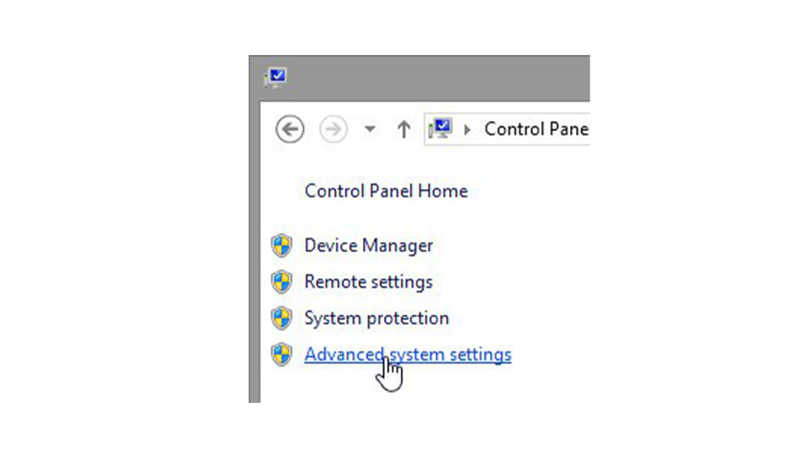Viewport: 812px width, 457px height.
Task: Click shield icon beside Advanced system settings
Action: [x=282, y=355]
